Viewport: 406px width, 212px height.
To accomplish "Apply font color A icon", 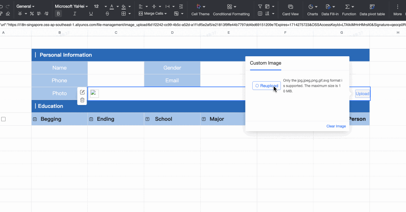I will 112,6.
